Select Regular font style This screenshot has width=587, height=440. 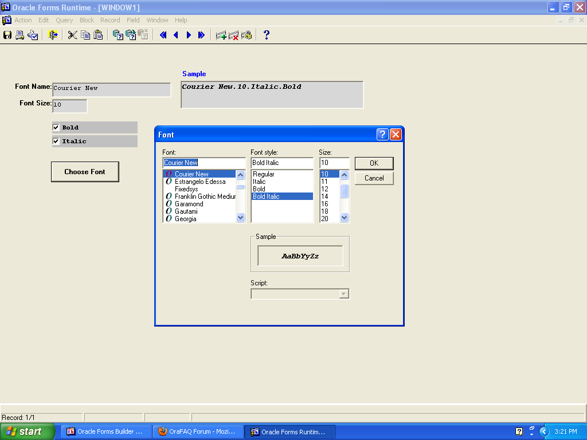coord(282,174)
